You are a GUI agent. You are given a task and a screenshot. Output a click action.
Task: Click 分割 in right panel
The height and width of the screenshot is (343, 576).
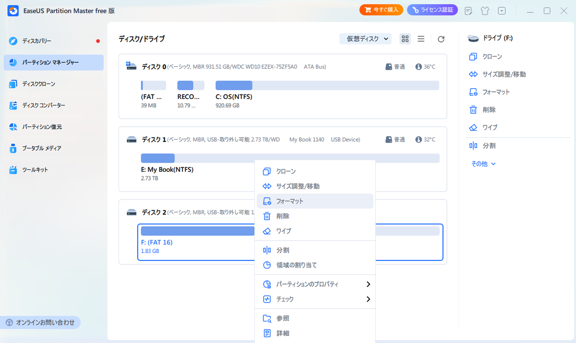tap(482, 145)
